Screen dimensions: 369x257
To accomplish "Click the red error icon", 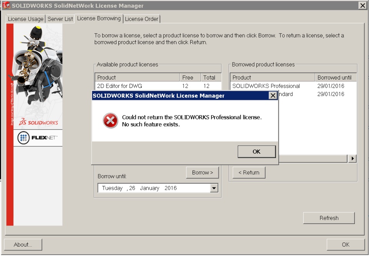I will click(110, 121).
